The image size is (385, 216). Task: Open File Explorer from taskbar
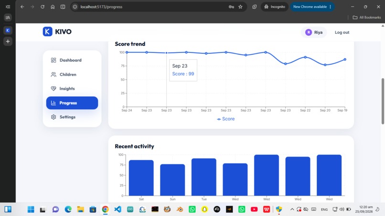[x=80, y=209]
